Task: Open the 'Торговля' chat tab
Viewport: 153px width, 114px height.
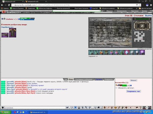Action: (x=99, y=79)
